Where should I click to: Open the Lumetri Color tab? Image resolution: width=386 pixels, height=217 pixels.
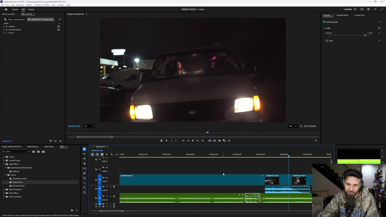[x=359, y=15]
